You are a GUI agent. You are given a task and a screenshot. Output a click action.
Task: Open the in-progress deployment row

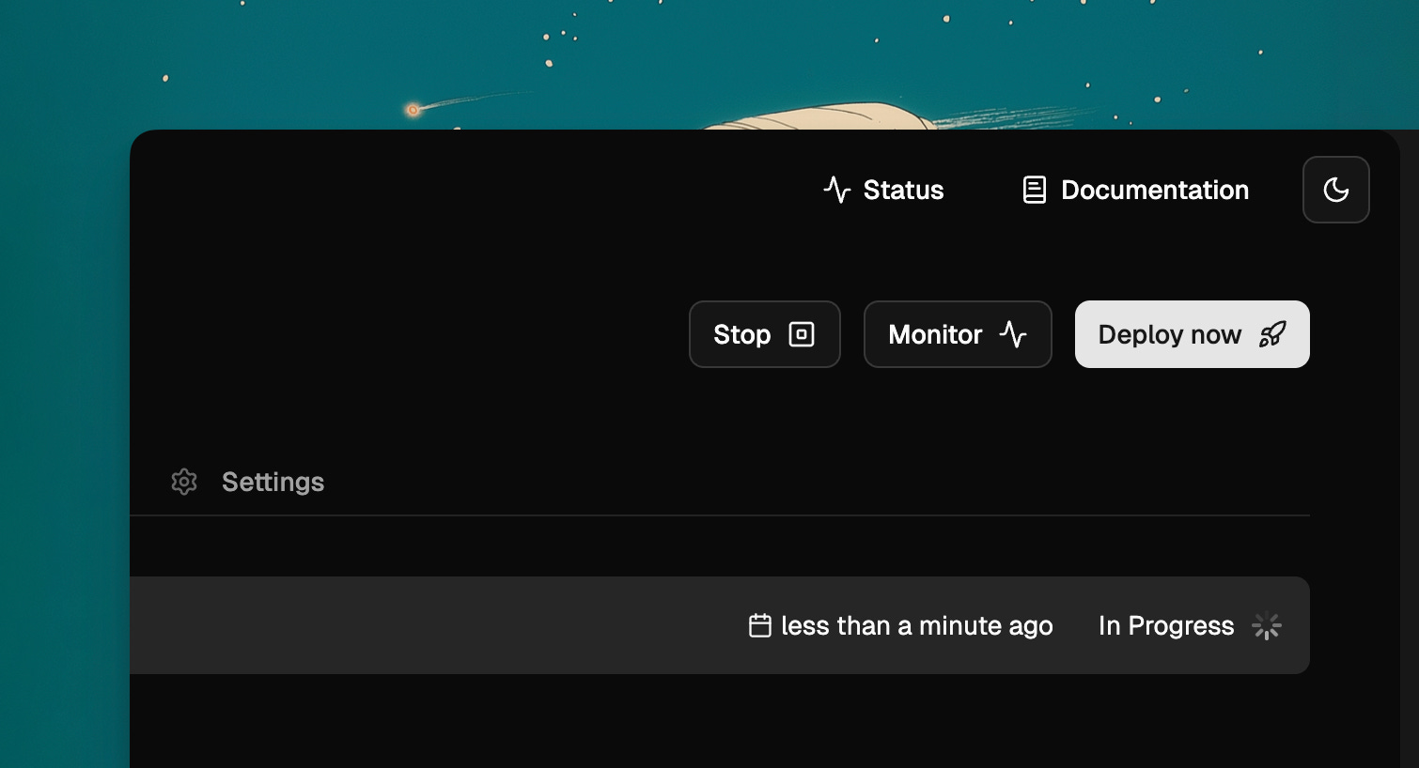(x=720, y=625)
